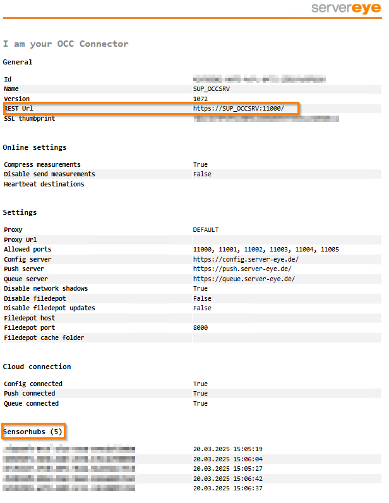Select the Filedepot port value 8000
This screenshot has height=503, width=389.
[200, 327]
